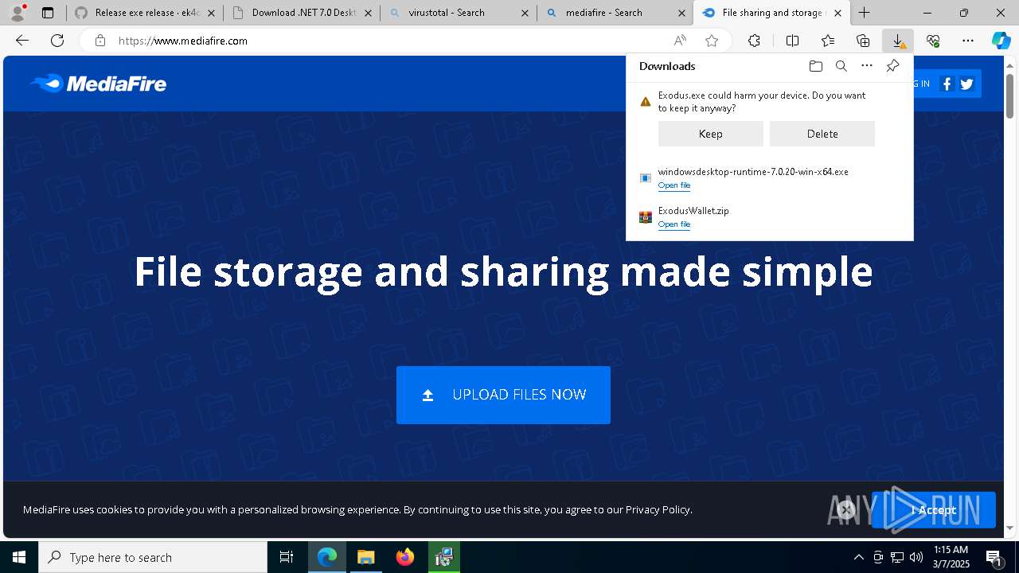Open the Collections icon
The image size is (1019, 573).
click(863, 41)
